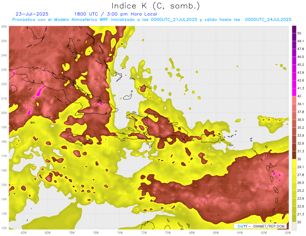Click the '35.2' colorbar value
Image resolution: width=306 pixels, height=236 pixels.
coord(301,128)
